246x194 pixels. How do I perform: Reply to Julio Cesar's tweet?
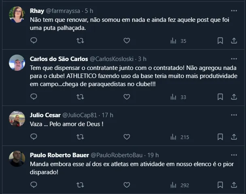tap(34, 137)
